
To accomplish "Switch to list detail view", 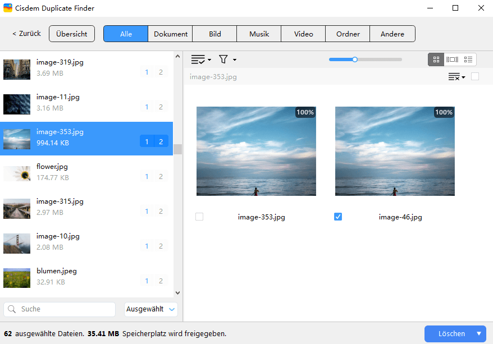I will (x=468, y=59).
